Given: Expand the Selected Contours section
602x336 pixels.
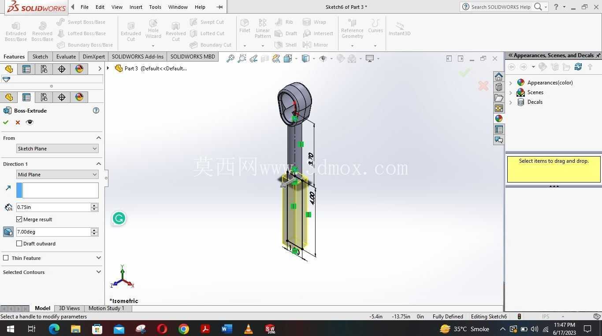Looking at the screenshot, I should pos(99,272).
